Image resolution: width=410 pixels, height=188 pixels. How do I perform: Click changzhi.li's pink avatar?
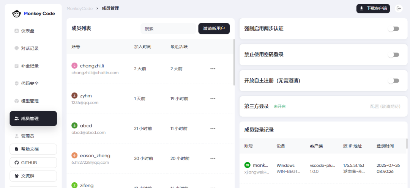74,66
